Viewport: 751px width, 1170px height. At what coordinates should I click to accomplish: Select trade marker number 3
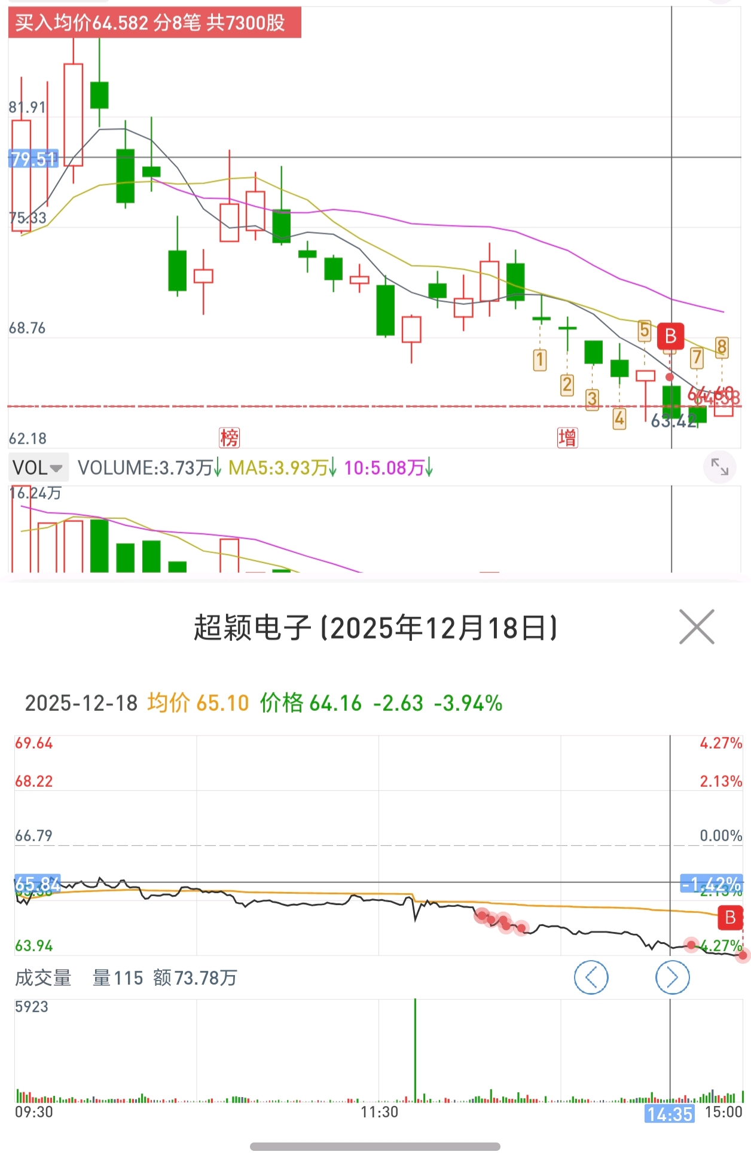(592, 399)
